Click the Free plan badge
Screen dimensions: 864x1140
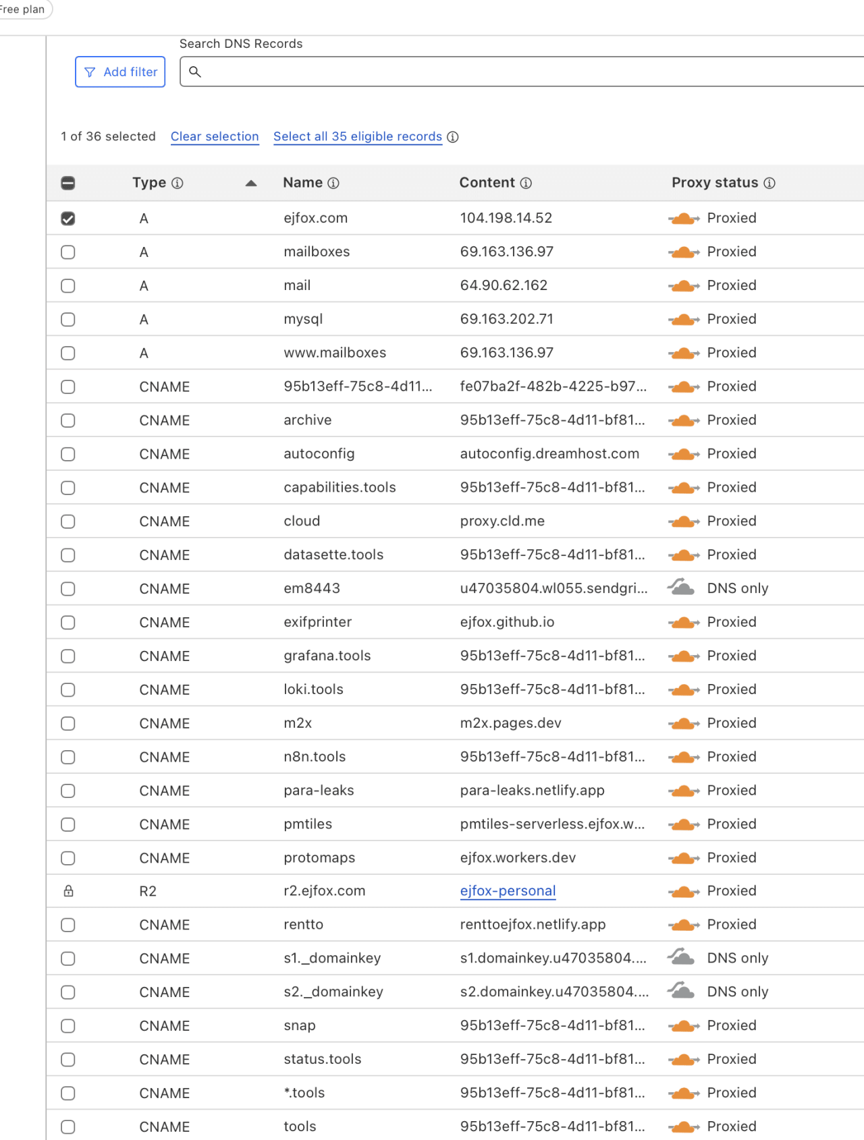click(23, 9)
